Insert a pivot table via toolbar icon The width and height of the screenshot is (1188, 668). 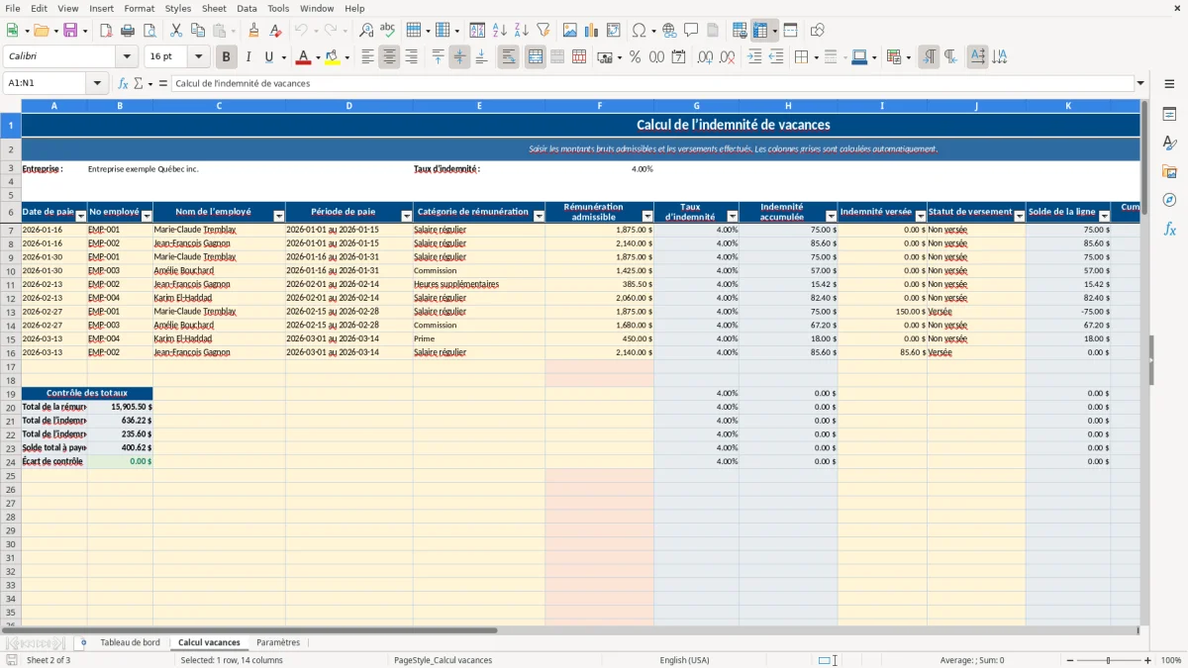pyautogui.click(x=614, y=31)
